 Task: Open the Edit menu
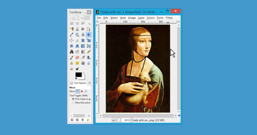pyautogui.click(x=106, y=18)
